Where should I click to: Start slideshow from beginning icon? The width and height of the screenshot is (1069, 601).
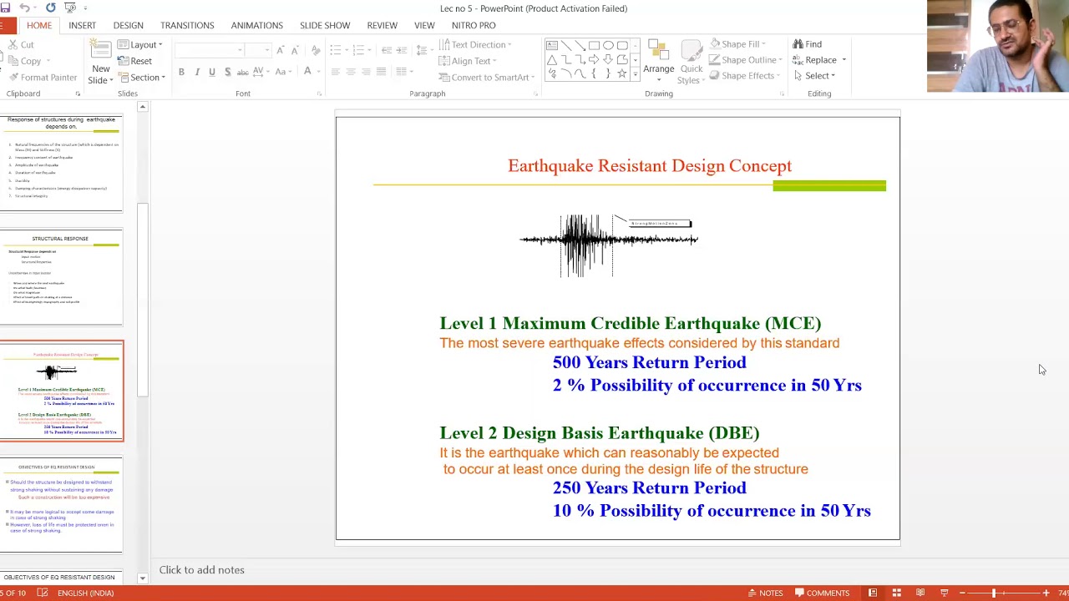pos(71,8)
